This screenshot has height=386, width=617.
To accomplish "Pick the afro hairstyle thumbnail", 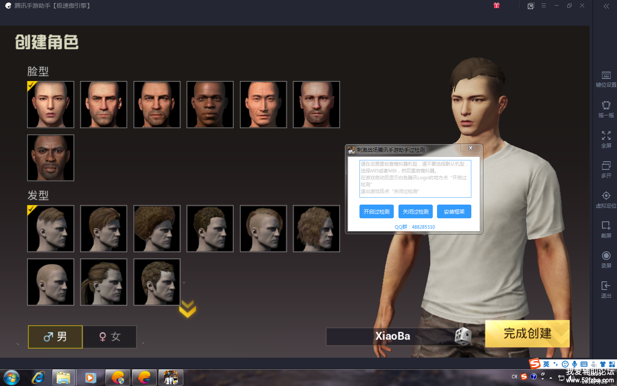I will tap(157, 229).
